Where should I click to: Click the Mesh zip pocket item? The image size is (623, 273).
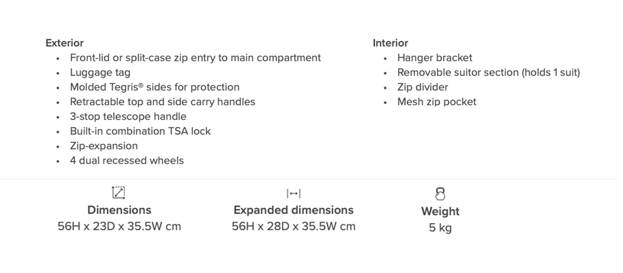(437, 102)
